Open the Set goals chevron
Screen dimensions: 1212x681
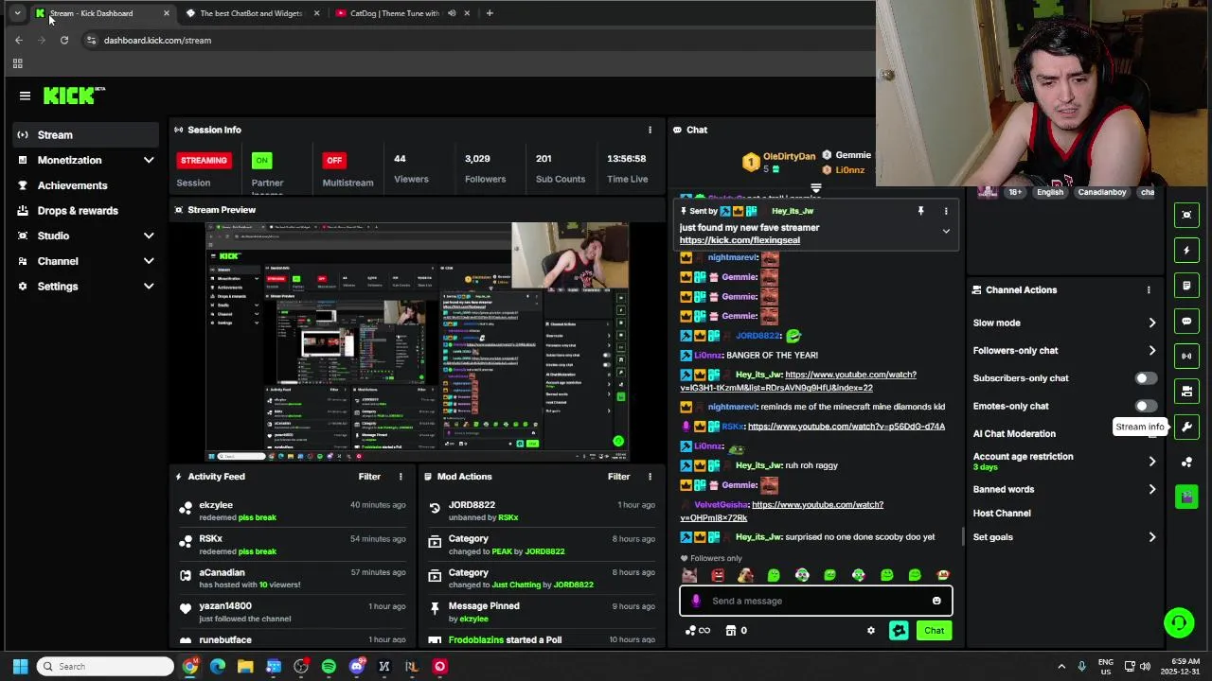(1152, 537)
